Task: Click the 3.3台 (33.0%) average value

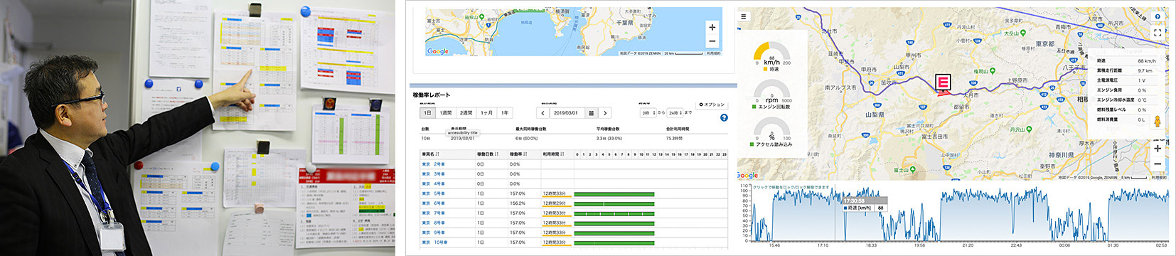Action: coord(609,139)
